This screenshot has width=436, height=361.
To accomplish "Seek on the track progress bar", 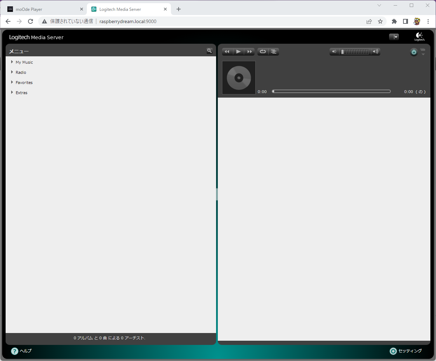I will (x=331, y=91).
